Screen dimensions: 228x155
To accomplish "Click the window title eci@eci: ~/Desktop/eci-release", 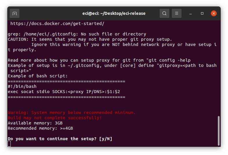I will 114,13.
